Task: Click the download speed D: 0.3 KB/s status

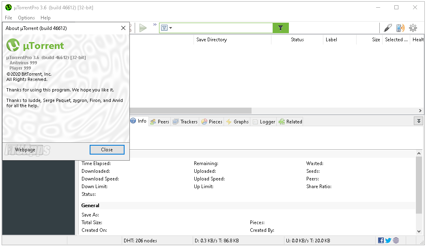Action: (217, 241)
